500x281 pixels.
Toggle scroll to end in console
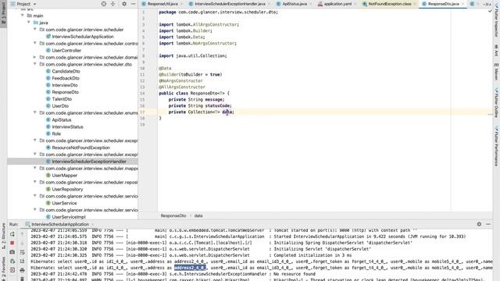pos(23,261)
